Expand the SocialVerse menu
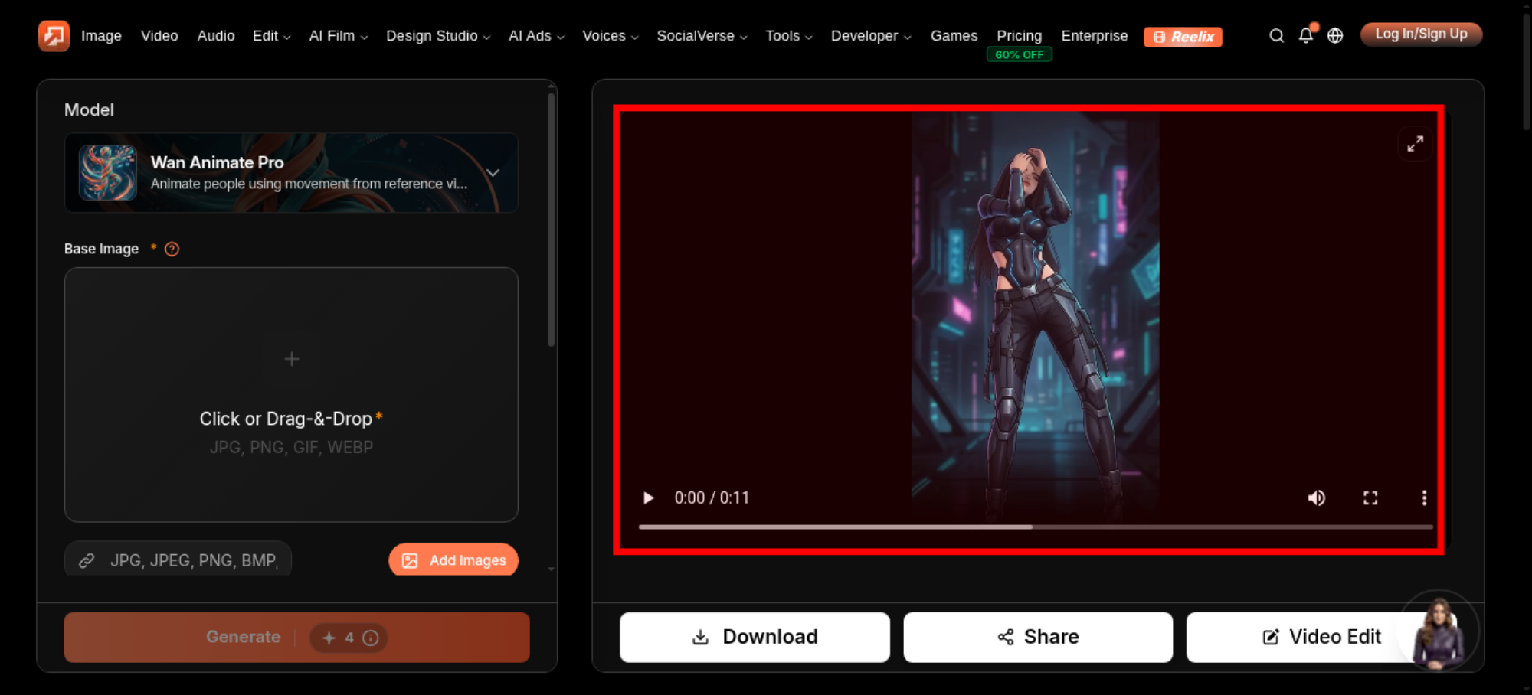The image size is (1532, 695). click(x=702, y=36)
